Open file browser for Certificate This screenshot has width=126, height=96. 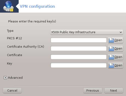click(115, 57)
